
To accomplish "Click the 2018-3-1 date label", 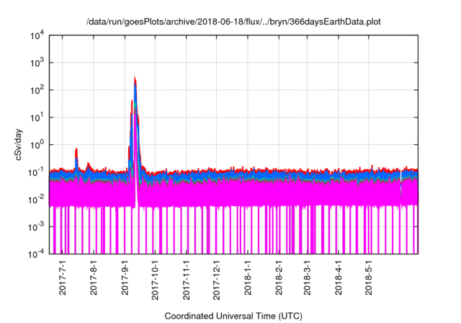I will click(x=307, y=278).
